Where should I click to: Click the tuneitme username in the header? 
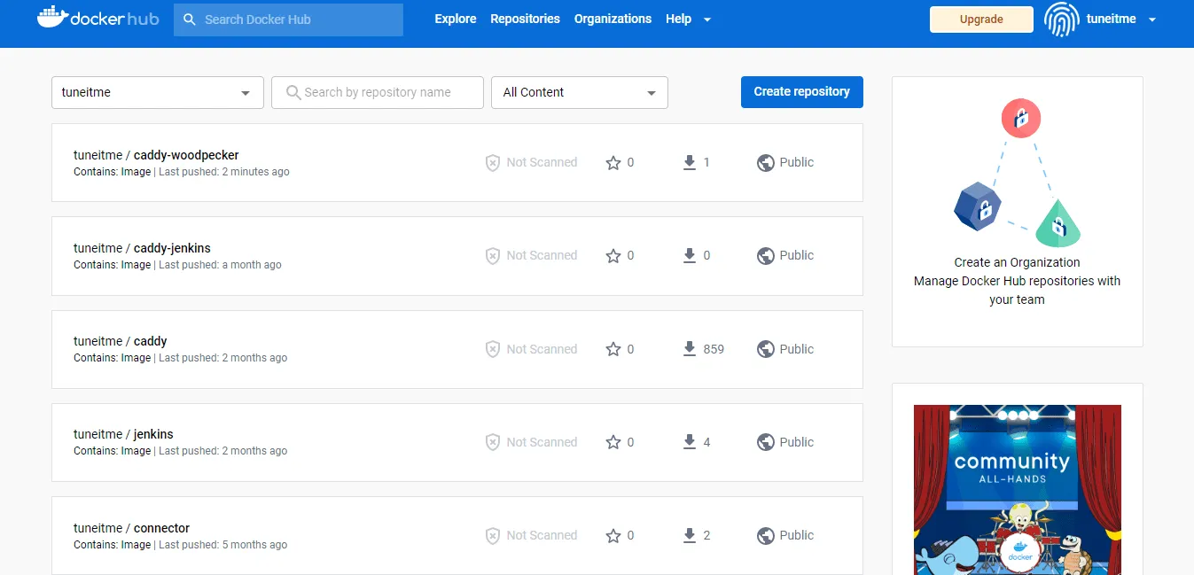[1112, 19]
